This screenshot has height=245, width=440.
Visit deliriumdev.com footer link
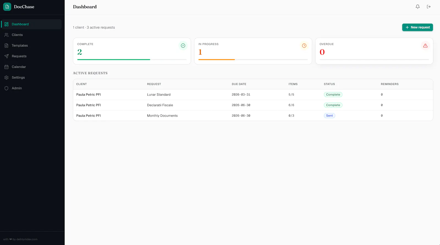(x=27, y=239)
